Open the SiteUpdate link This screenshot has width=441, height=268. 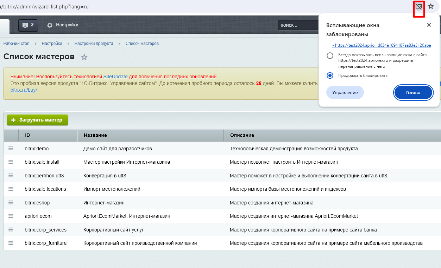click(115, 77)
